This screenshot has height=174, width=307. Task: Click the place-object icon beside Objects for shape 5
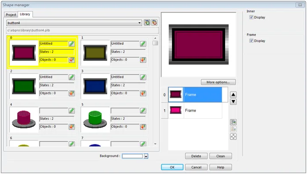(143, 127)
